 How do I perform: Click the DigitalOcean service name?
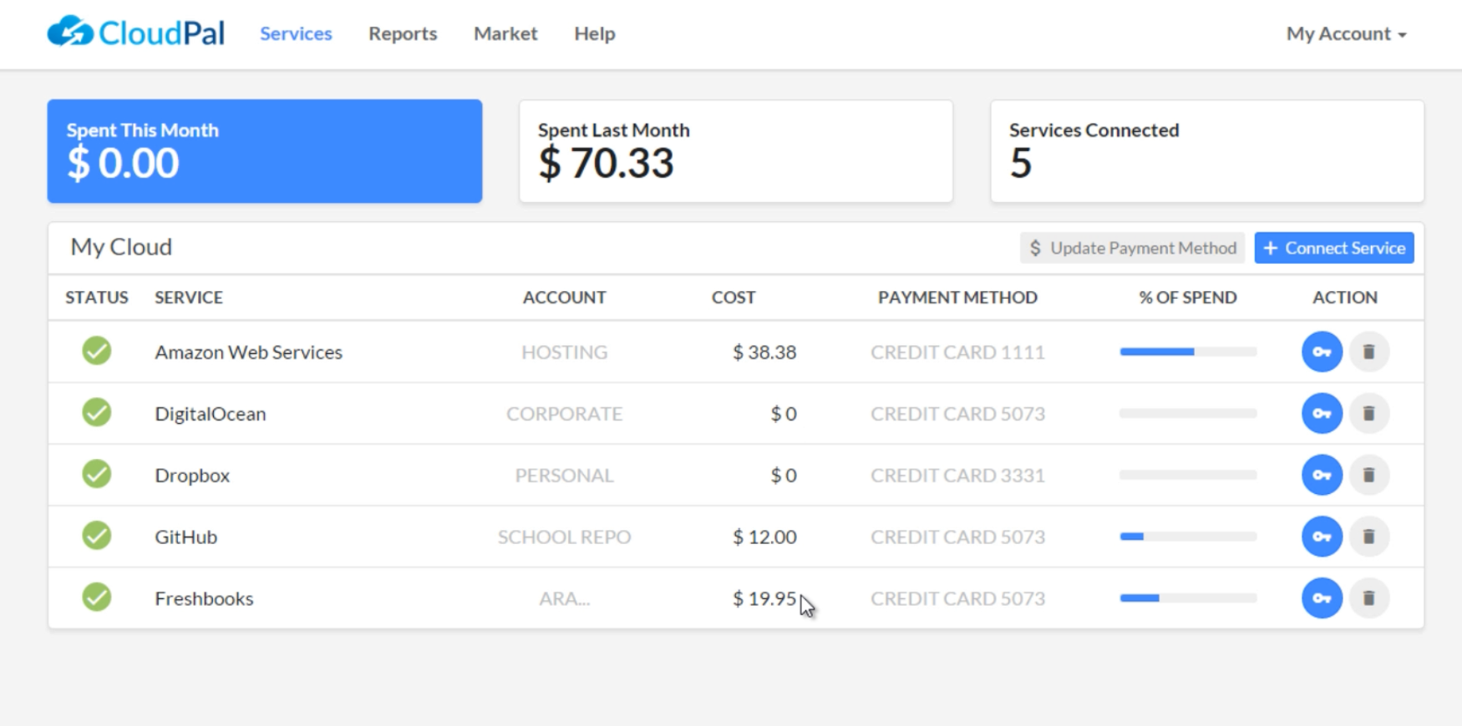click(x=210, y=414)
